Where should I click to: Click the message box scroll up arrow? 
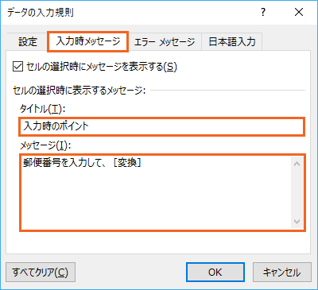297,164
